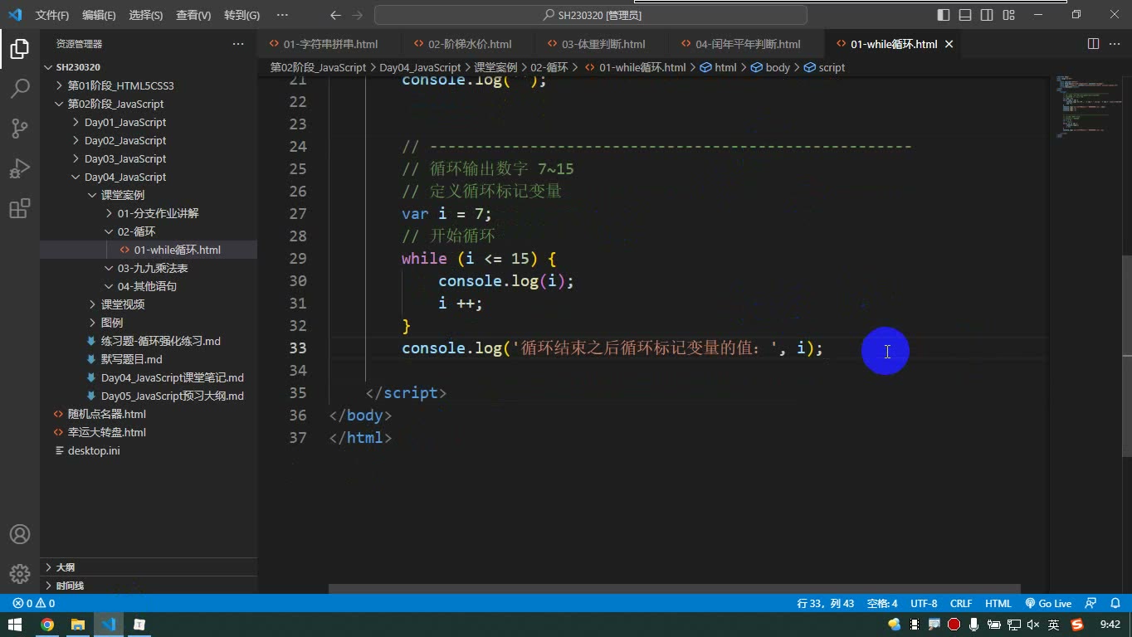Open the Search view in activity bar
This screenshot has height=637, width=1132.
point(19,88)
